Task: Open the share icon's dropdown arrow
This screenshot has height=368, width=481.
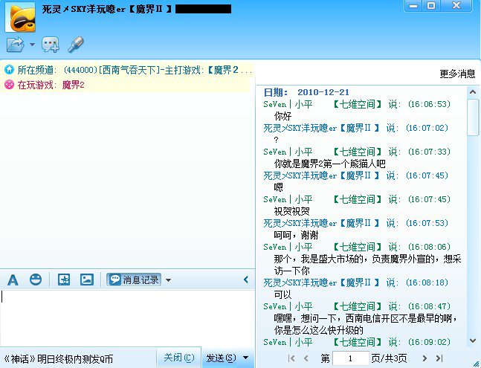Action: (32, 45)
